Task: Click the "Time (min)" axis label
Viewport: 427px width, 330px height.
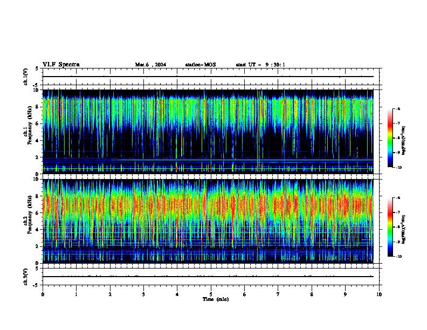Action: [x=216, y=299]
